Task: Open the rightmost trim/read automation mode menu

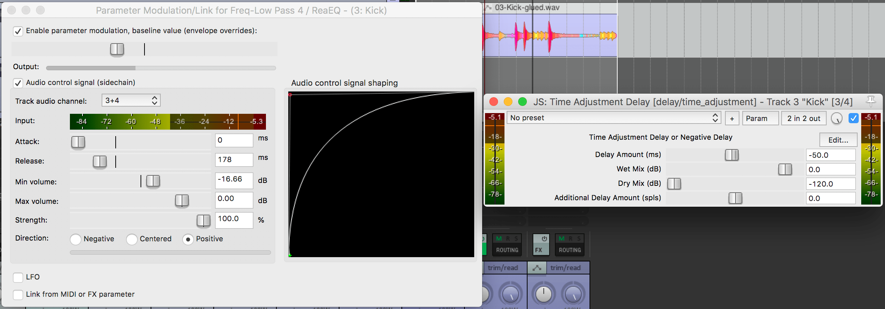Action: pyautogui.click(x=565, y=268)
